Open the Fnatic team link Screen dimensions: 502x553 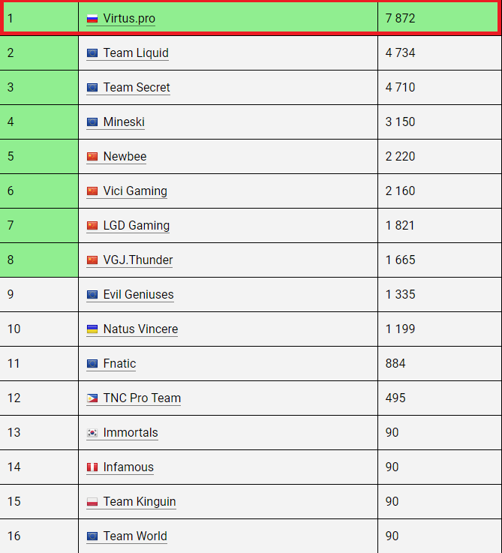click(119, 364)
